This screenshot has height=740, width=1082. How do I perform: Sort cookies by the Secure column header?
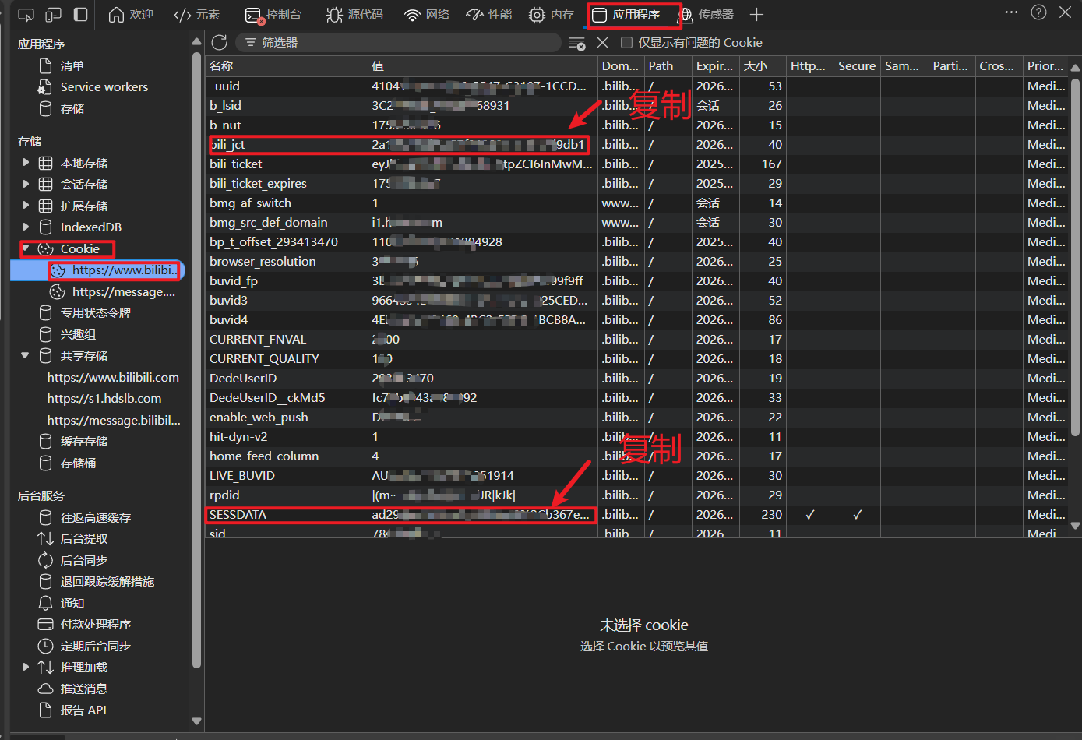[857, 66]
